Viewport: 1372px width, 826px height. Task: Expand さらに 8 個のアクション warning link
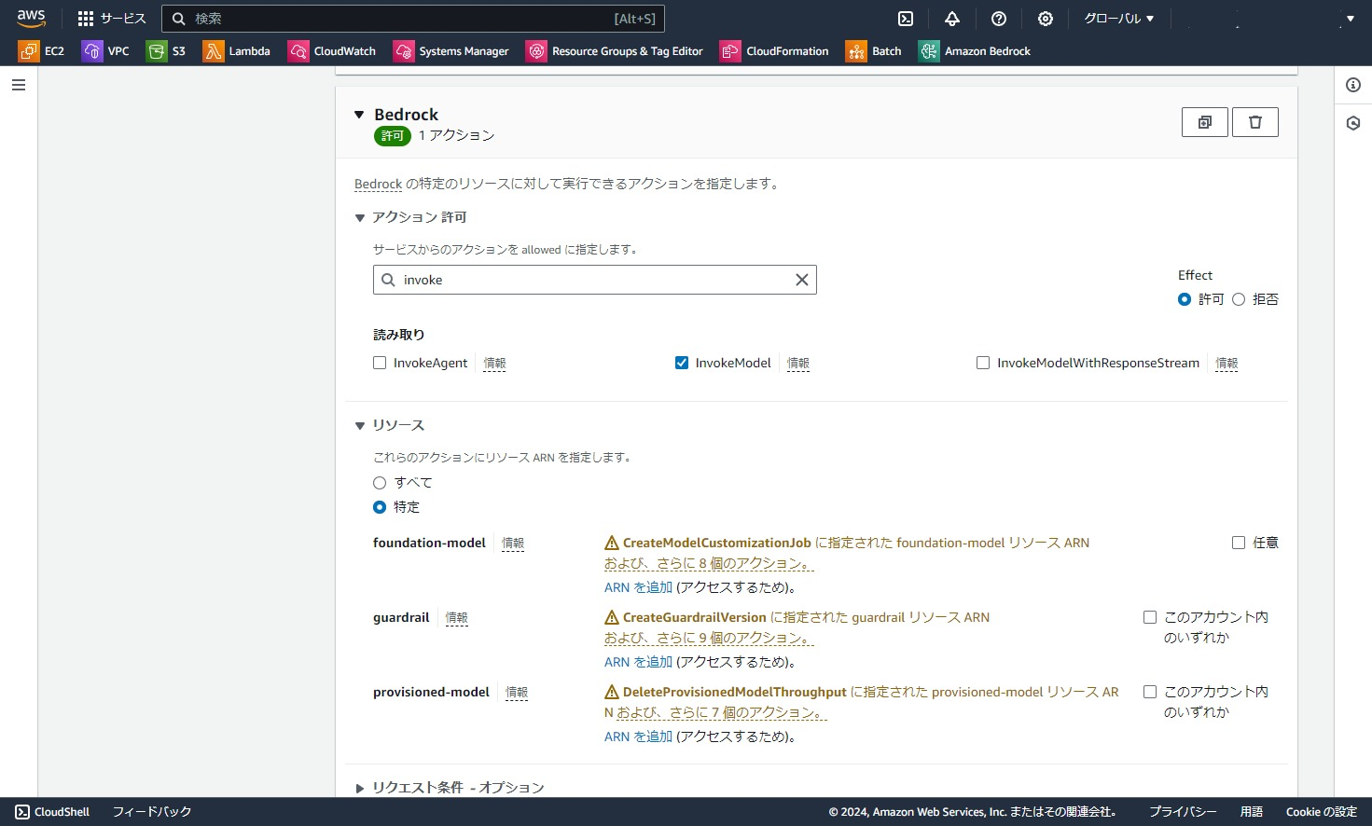click(709, 563)
